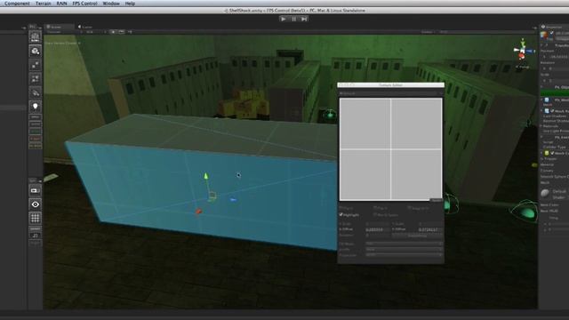Click the new cube with plus icon
Image resolution: width=569 pixels, height=320 pixels.
coord(36,52)
